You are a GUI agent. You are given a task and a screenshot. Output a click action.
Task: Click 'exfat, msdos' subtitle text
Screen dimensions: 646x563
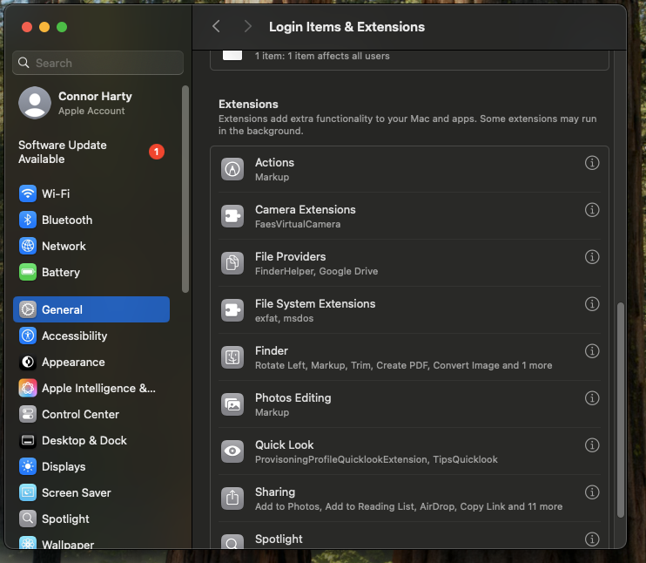point(285,318)
